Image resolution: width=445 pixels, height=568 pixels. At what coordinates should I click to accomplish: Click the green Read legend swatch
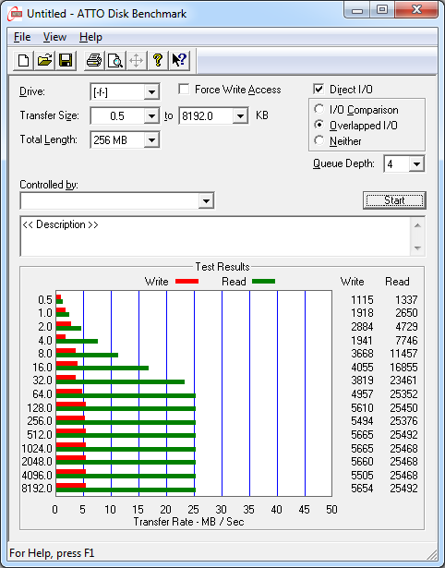(264, 281)
